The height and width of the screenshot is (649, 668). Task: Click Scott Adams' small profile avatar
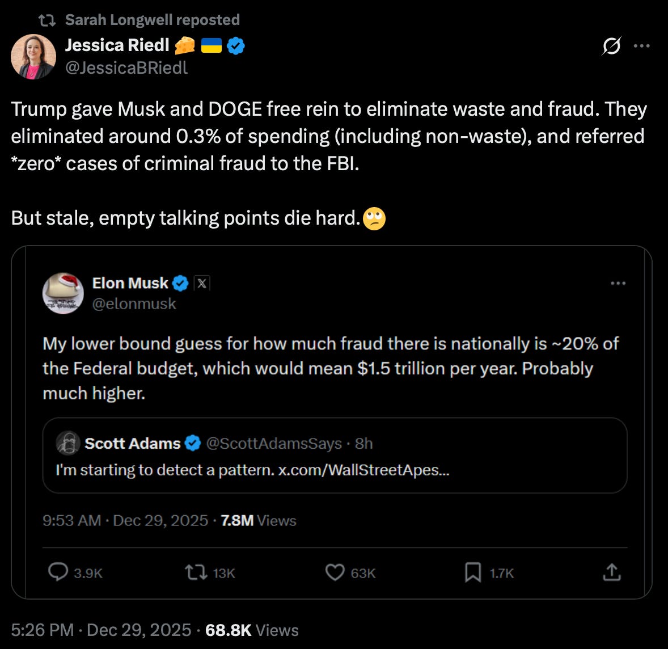click(x=68, y=443)
